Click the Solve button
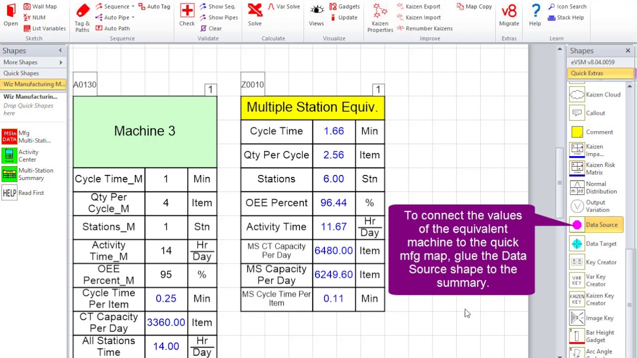 point(255,15)
